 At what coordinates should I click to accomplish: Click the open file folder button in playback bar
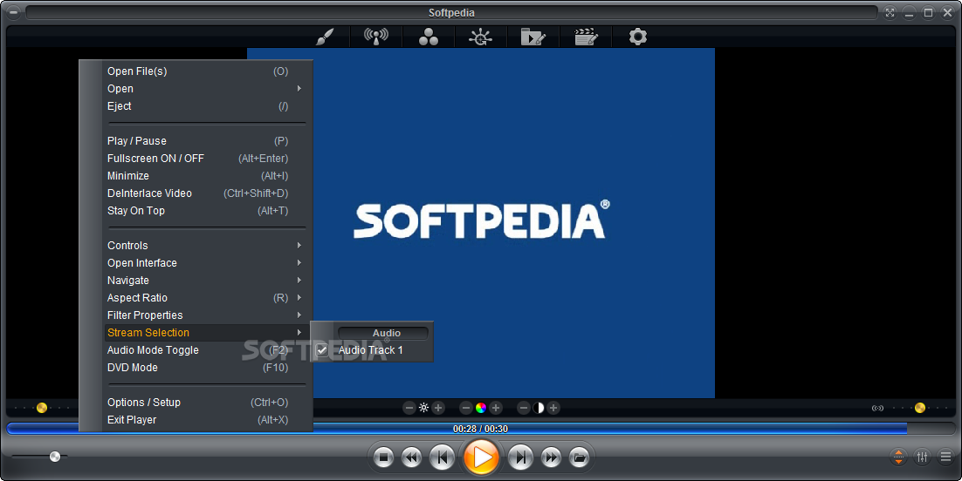(x=579, y=457)
